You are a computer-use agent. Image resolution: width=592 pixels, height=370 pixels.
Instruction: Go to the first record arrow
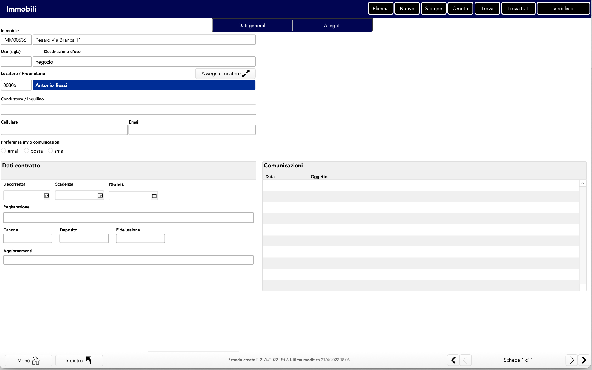tap(453, 360)
